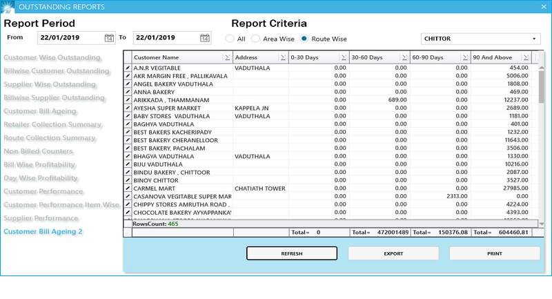
Task: Click the edit pencil for BEST BAKERY CHERANELLOOR
Action: coord(128,140)
